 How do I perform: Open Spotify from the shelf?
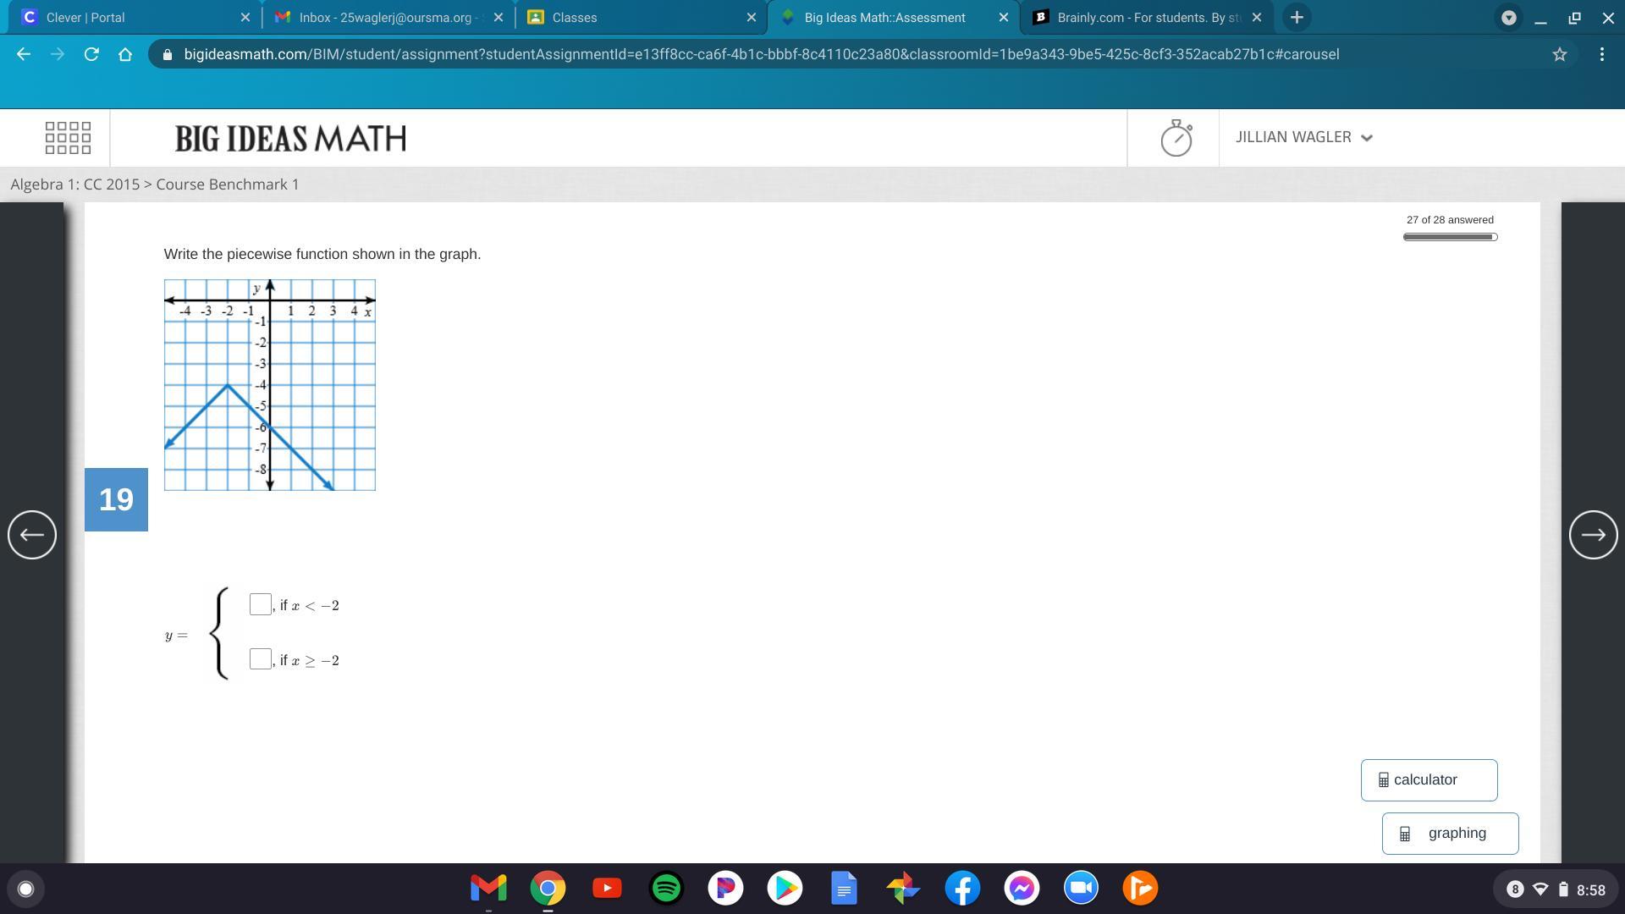pos(666,888)
